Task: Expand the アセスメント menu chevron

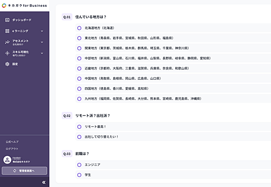Action: click(x=42, y=42)
